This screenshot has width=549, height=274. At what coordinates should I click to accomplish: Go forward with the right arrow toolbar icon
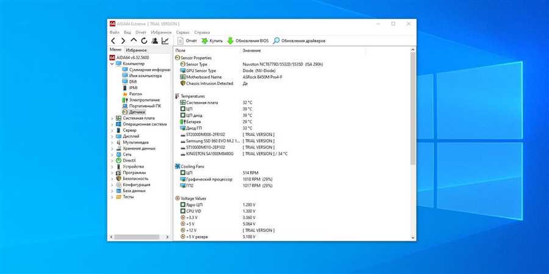point(123,41)
